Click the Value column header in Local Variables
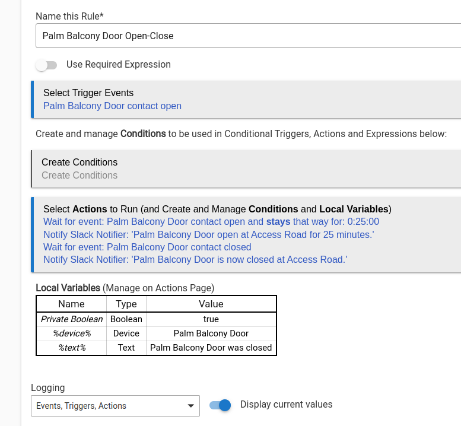Image resolution: width=461 pixels, height=426 pixels. click(x=211, y=304)
